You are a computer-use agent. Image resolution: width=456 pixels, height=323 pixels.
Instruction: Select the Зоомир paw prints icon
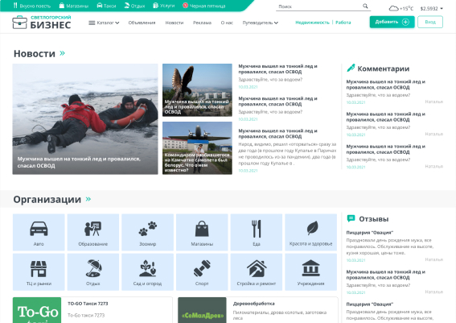[148, 229]
